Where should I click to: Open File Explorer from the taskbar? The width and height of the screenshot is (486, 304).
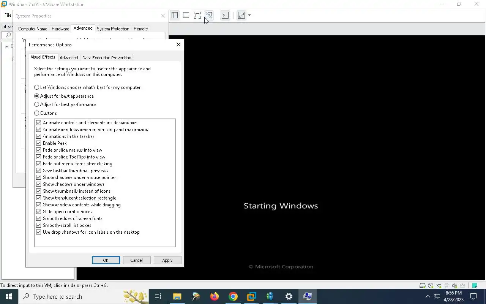tap(177, 296)
